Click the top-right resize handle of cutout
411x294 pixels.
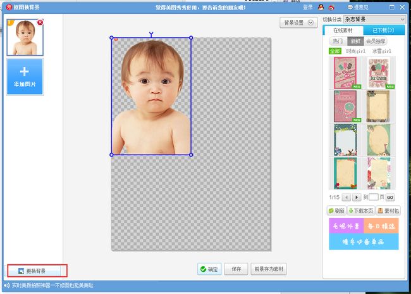tap(191, 38)
